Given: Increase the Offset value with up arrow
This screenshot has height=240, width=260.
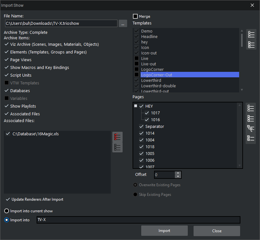Looking at the screenshot, I should 178,173.
